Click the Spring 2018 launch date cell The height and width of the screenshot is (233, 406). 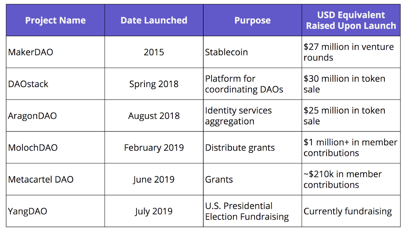[154, 84]
